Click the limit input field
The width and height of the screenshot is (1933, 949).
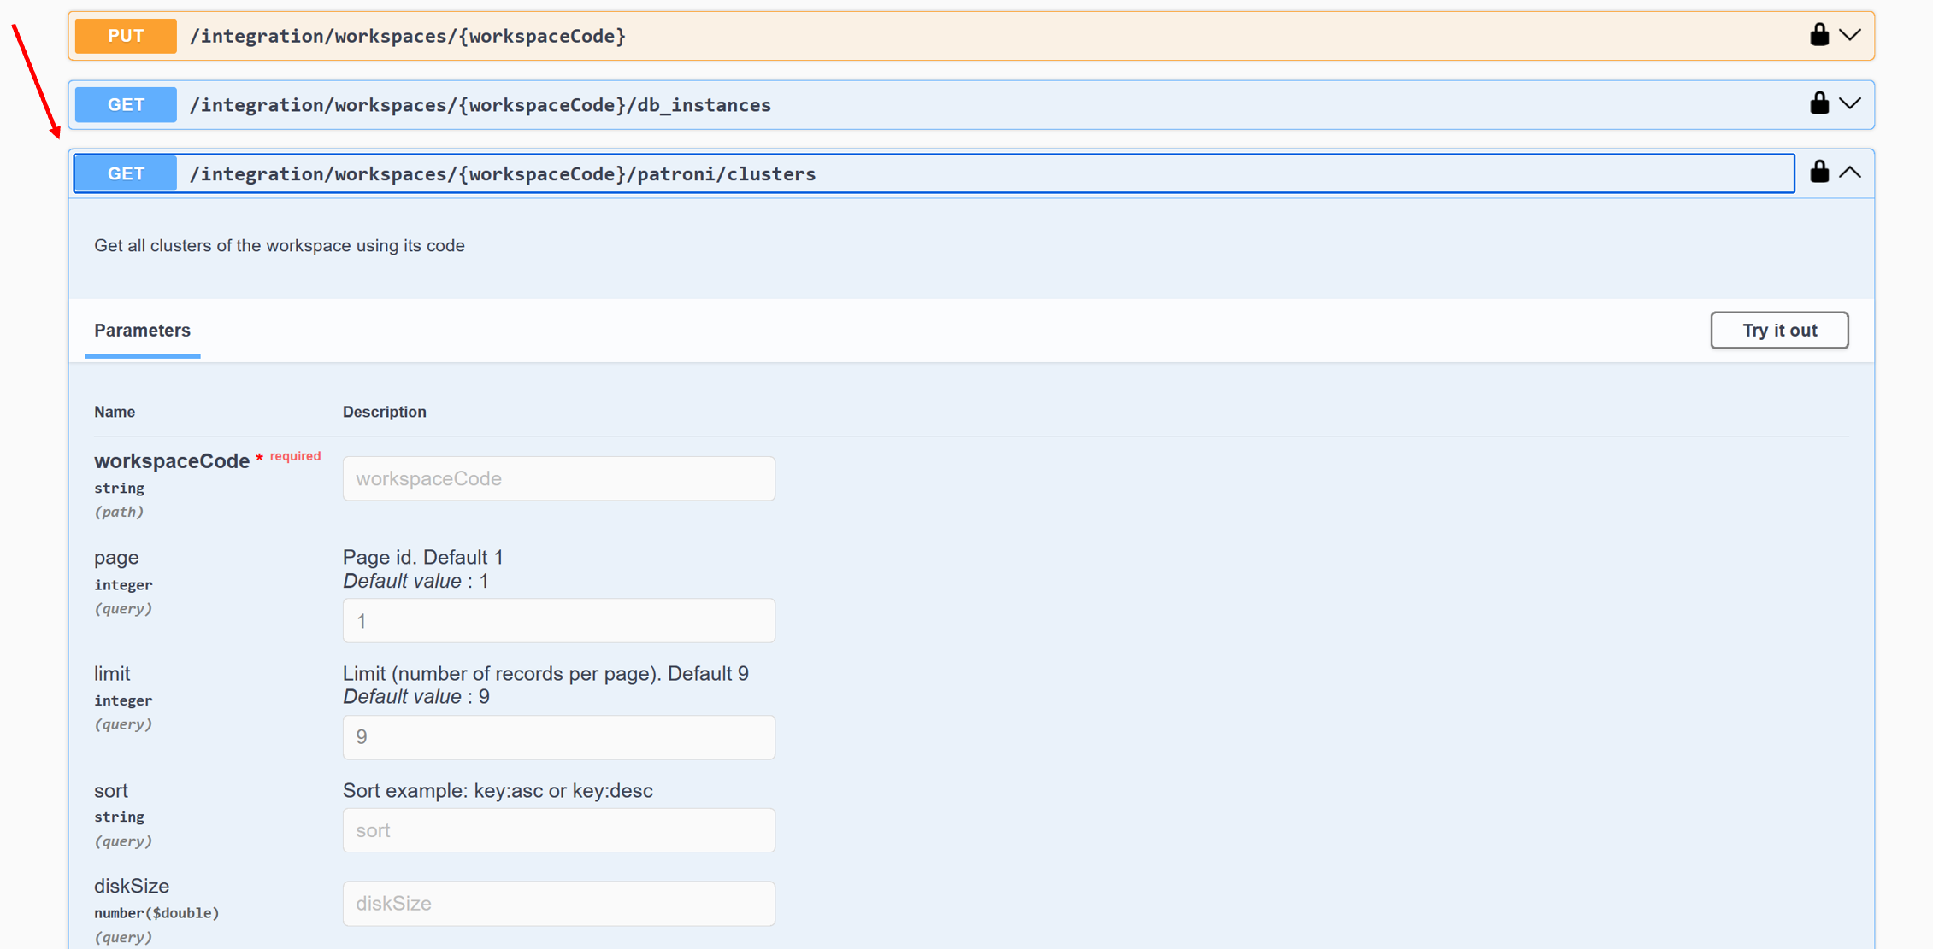558,737
